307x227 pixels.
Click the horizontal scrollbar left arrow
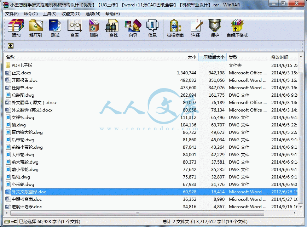[7, 213]
